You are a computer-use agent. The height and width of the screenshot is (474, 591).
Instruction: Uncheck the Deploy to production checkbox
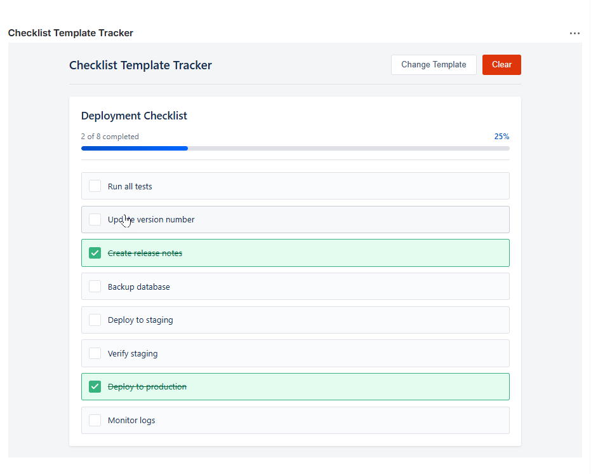click(x=95, y=386)
